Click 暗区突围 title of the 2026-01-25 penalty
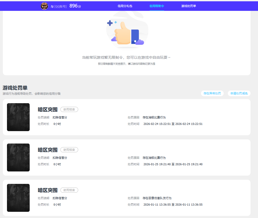 [48, 150]
